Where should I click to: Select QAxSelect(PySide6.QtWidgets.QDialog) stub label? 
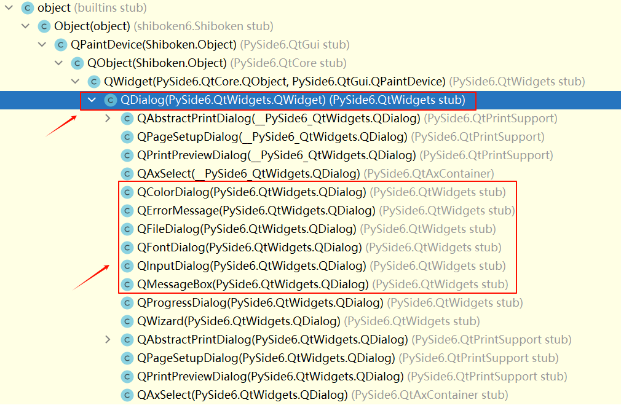[242, 395]
